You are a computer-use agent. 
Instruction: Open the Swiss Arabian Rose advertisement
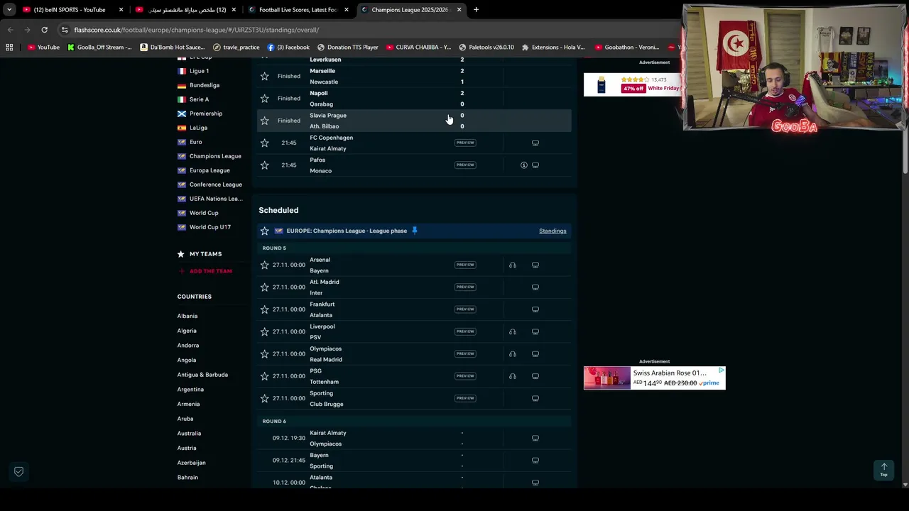(654, 378)
